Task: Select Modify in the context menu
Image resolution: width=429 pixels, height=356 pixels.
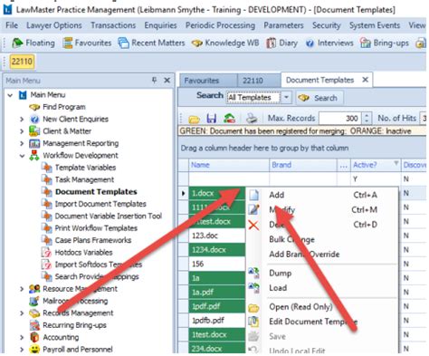Action: 322,209
